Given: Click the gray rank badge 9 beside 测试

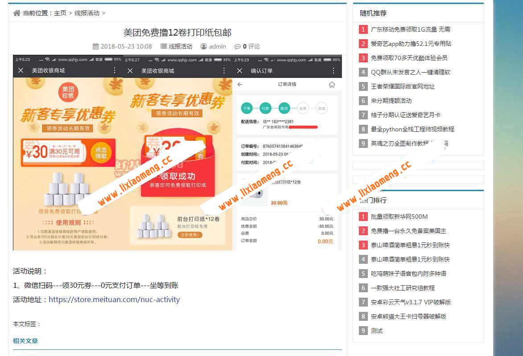Looking at the screenshot, I should coord(363,331).
